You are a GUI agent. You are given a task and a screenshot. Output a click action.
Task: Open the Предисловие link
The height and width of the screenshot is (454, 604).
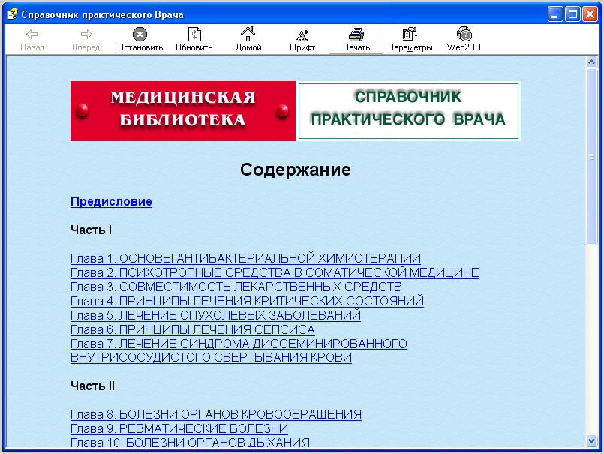coord(111,202)
